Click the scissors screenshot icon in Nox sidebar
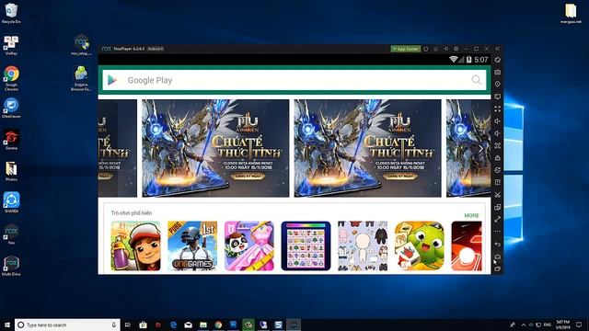This screenshot has width=589, height=331. point(497,195)
